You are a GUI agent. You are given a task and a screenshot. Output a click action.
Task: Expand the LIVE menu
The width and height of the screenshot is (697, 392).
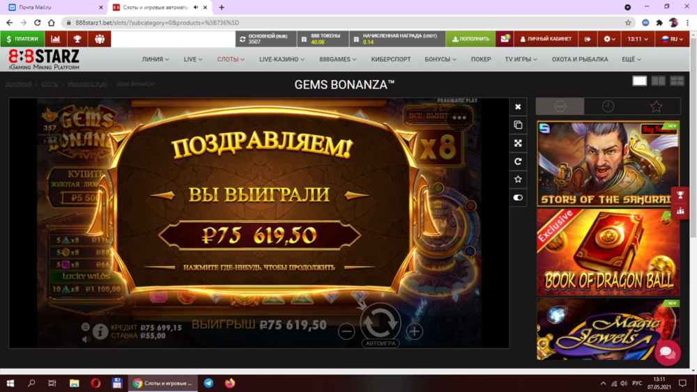tap(193, 59)
